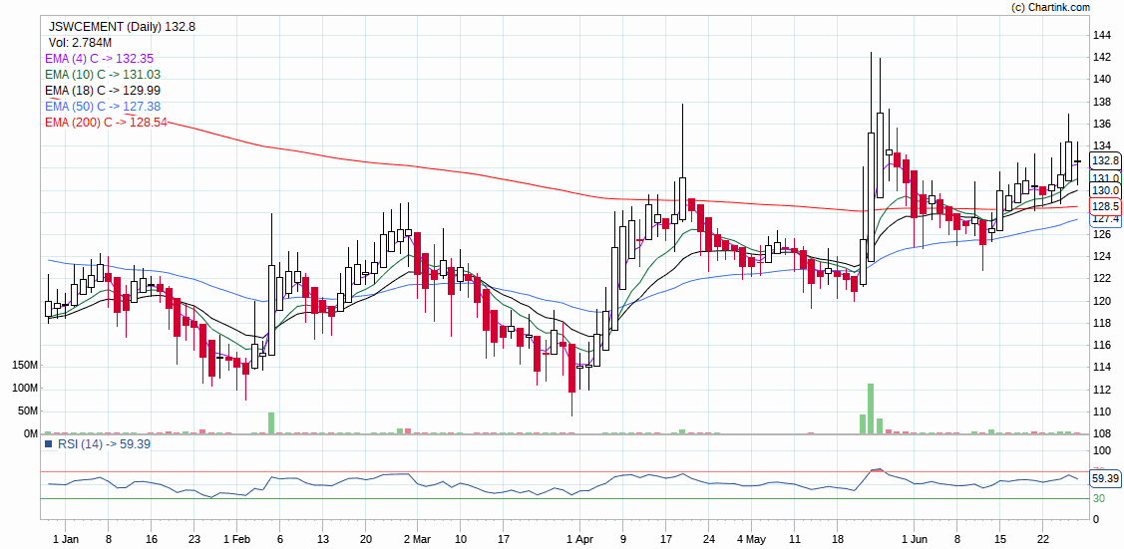Click the 100M volume axis label
1124x549 pixels.
tap(24, 389)
